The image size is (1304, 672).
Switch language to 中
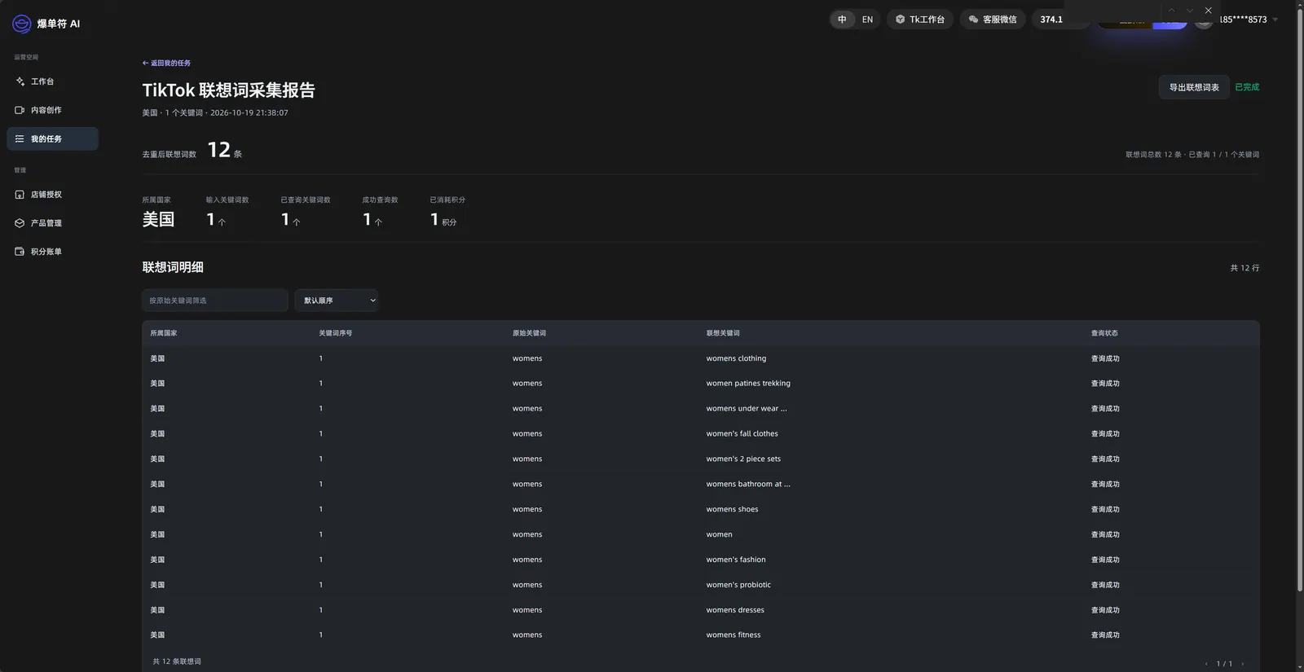pyautogui.click(x=842, y=20)
